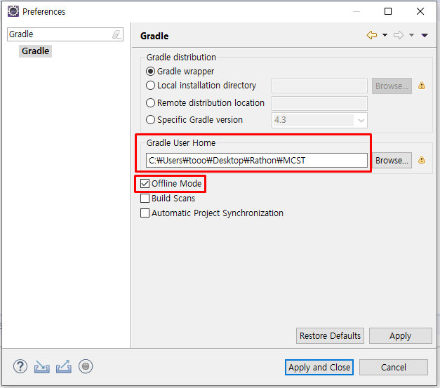Click the Import preferences icon
The width and height of the screenshot is (440, 388).
pyautogui.click(x=42, y=366)
